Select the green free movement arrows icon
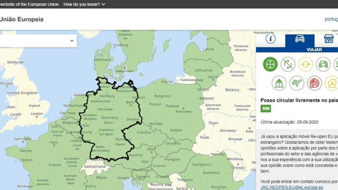 pyautogui.click(x=270, y=64)
